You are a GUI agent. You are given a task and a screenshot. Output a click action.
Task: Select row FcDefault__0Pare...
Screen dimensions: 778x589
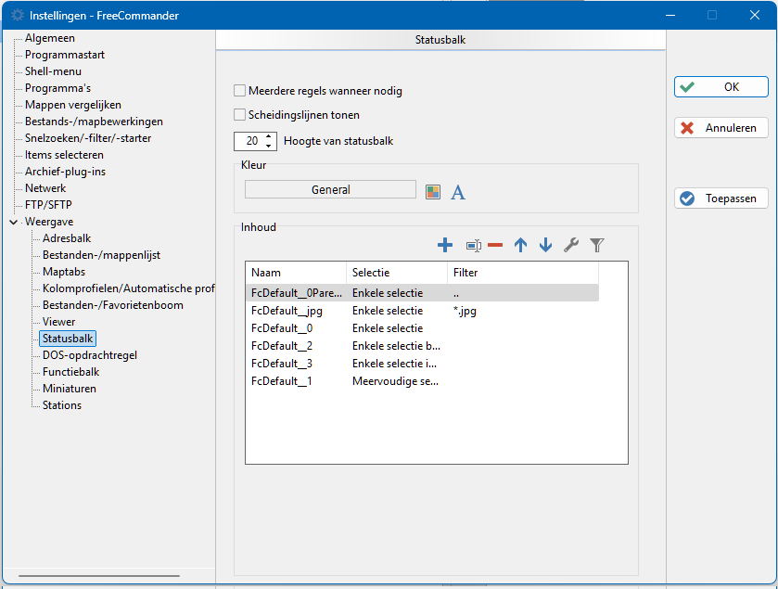coord(422,293)
